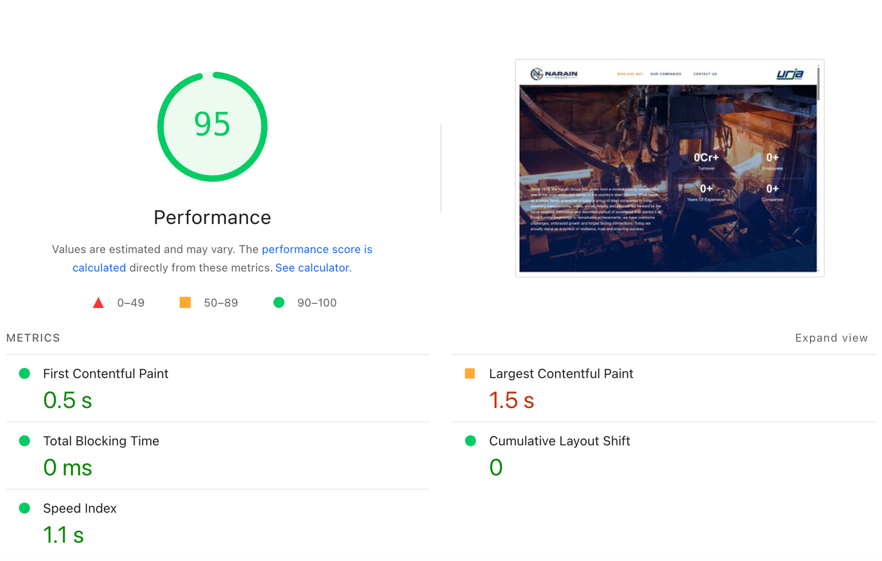Viewport: 882px width, 561px height.
Task: Click the Expand view button
Action: click(831, 338)
